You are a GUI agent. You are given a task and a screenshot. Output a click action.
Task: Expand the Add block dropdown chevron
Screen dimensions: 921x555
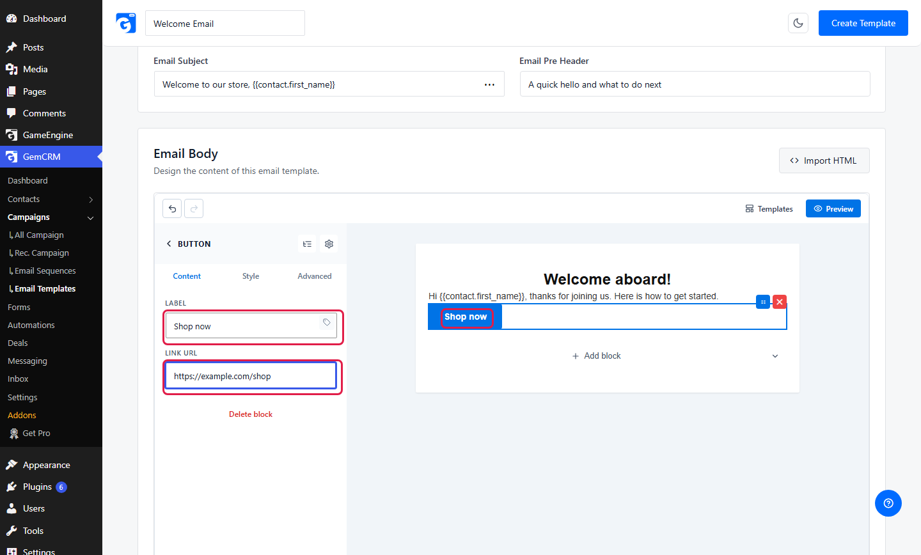click(x=775, y=356)
